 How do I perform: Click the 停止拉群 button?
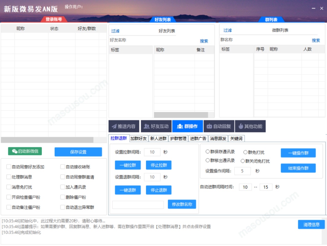click(159, 165)
